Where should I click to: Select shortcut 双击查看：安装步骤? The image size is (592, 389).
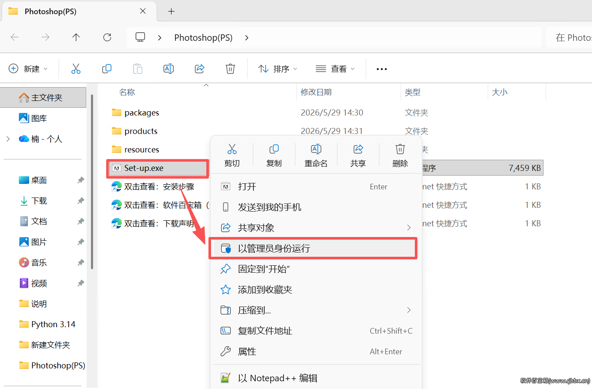click(x=159, y=187)
